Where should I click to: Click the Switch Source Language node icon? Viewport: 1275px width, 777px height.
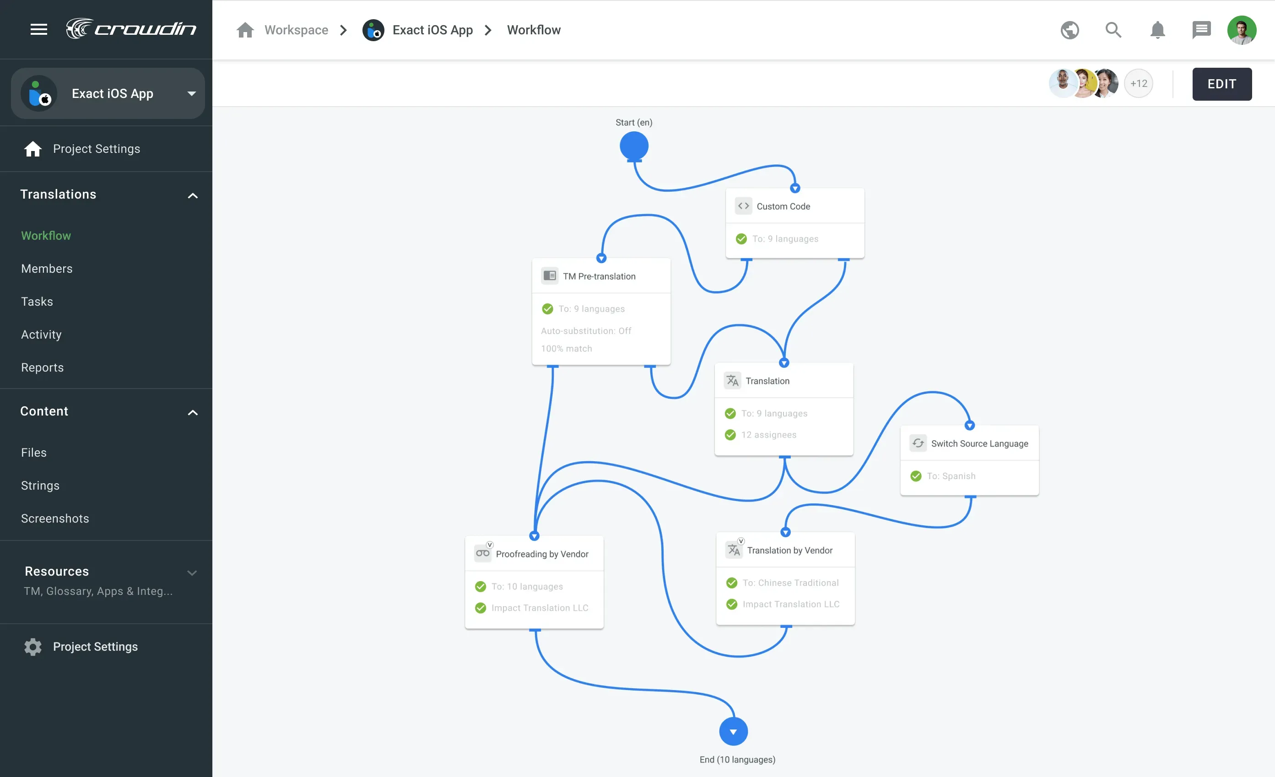point(918,443)
